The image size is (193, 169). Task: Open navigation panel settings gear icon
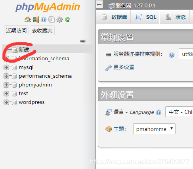point(59,19)
